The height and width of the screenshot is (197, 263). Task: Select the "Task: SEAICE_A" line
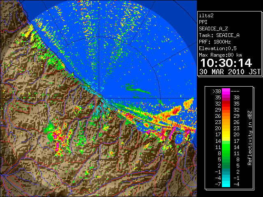[219, 35]
